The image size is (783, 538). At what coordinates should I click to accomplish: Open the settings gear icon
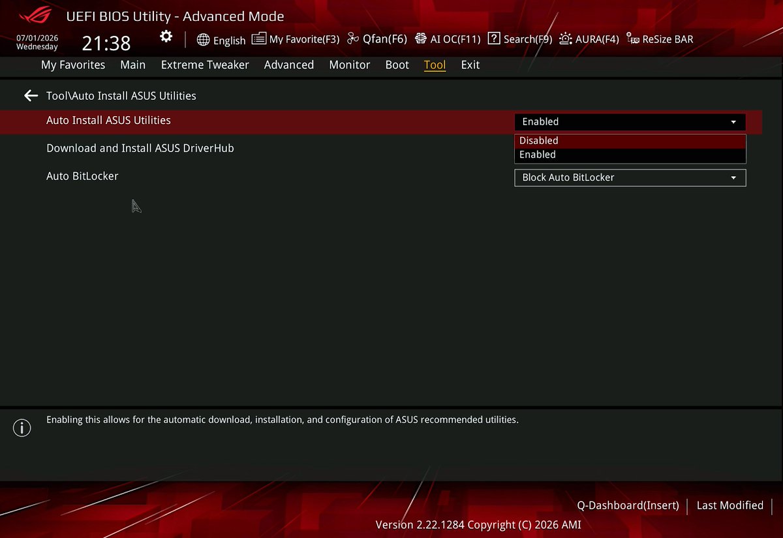pyautogui.click(x=166, y=37)
